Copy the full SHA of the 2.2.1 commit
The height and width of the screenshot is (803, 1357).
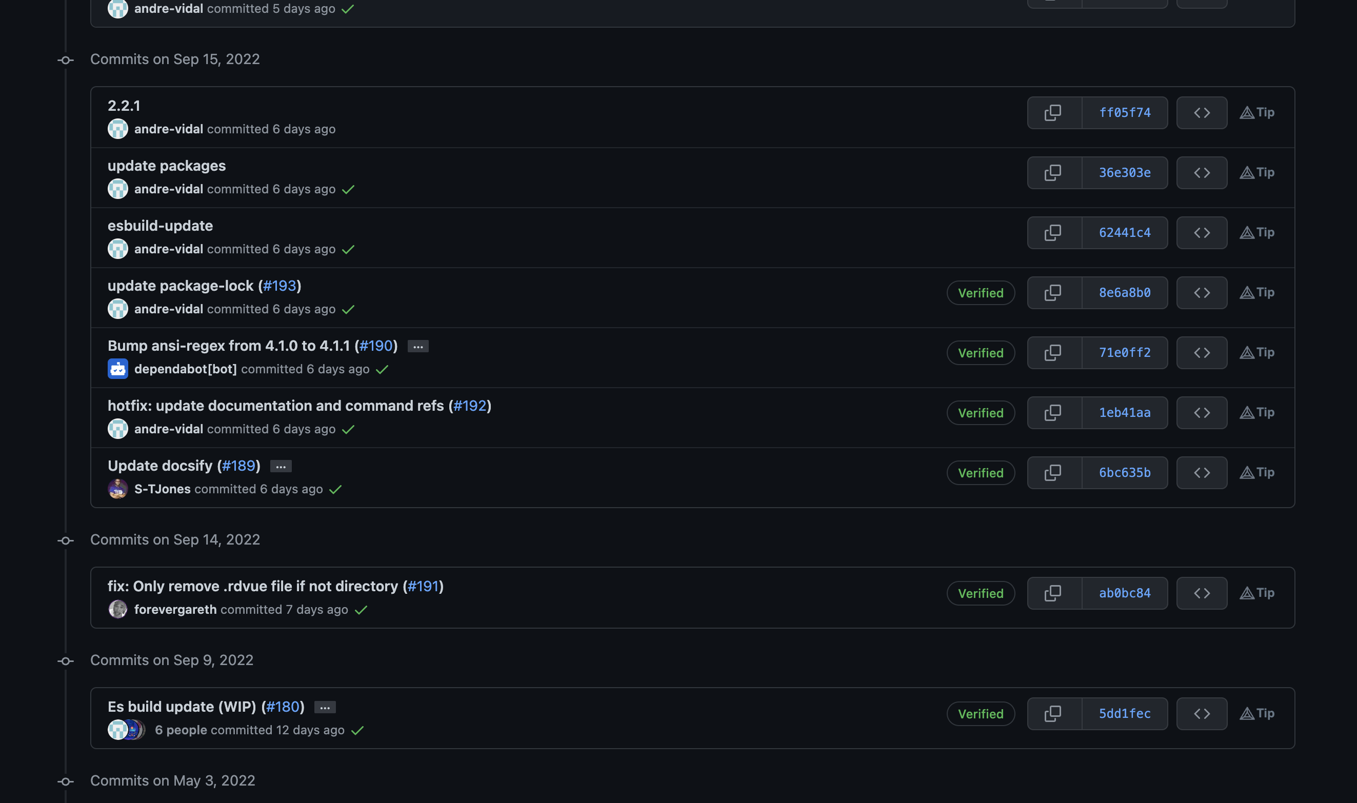pos(1053,112)
